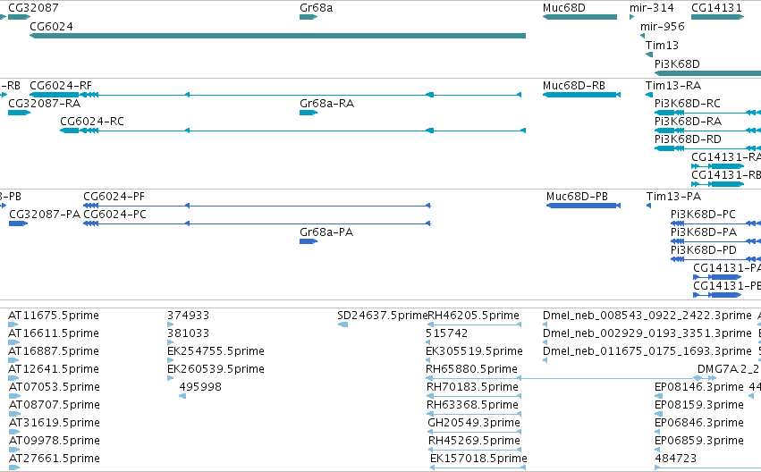
Task: Click the Tim13-PA protein label
Action: pyautogui.click(x=673, y=197)
